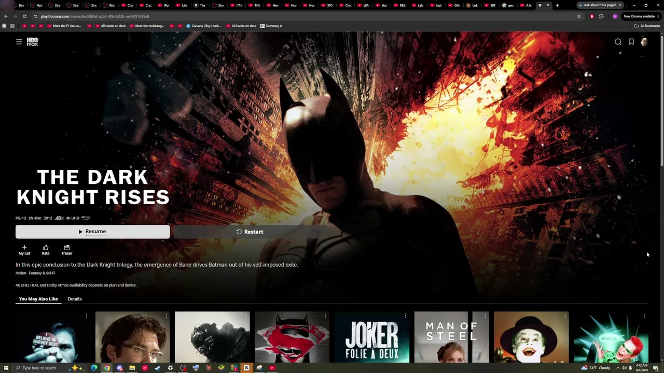The height and width of the screenshot is (373, 664).
Task: Click the New Chrome available update button
Action: click(x=642, y=16)
